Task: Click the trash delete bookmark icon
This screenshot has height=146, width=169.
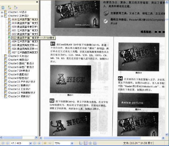Action: pyautogui.click(x=3, y=7)
